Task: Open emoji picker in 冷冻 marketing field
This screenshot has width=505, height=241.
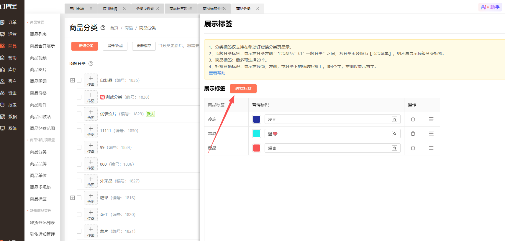Action: click(x=395, y=119)
